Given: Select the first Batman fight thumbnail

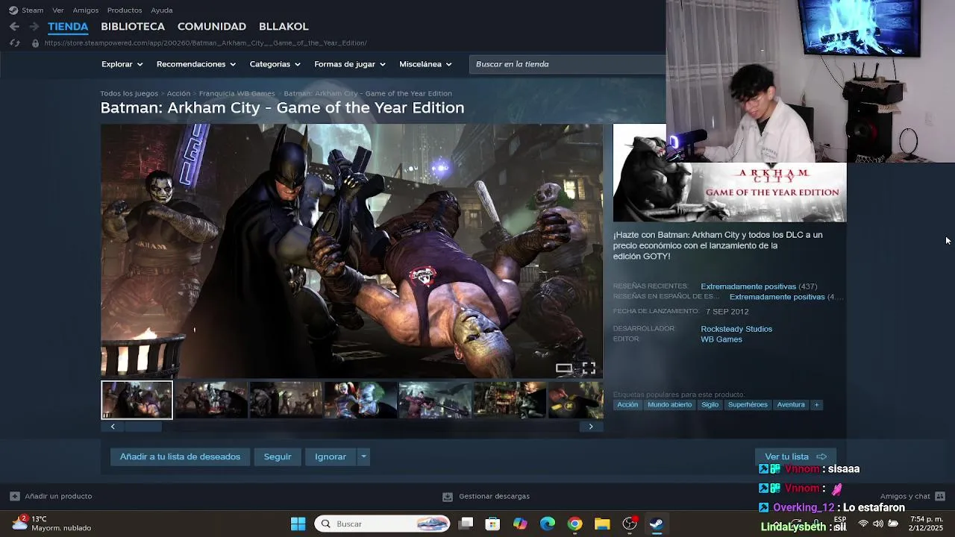Looking at the screenshot, I should click(137, 400).
